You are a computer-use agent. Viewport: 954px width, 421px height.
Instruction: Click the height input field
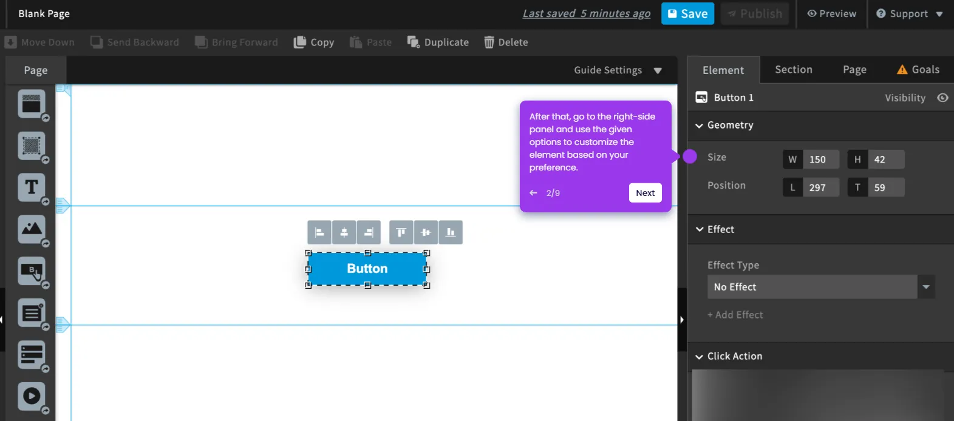886,160
